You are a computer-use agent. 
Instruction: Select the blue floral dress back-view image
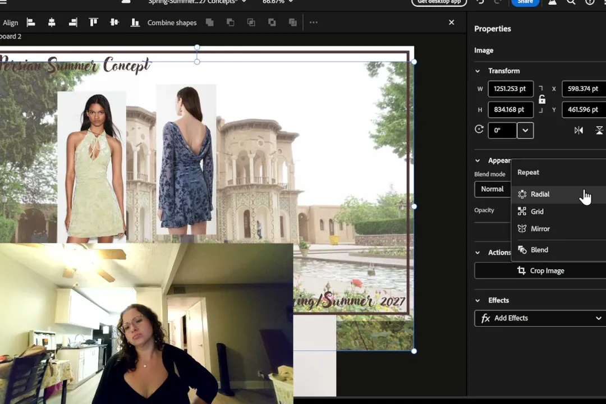point(186,159)
